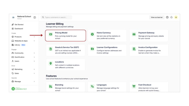Open the Pricing Model card
Image resolution: width=189 pixels, height=106 pixels.
point(65,35)
